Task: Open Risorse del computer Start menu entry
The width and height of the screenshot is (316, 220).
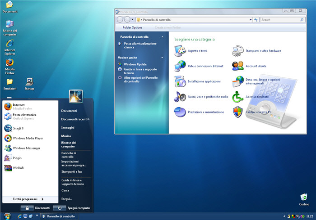Action: click(69, 144)
